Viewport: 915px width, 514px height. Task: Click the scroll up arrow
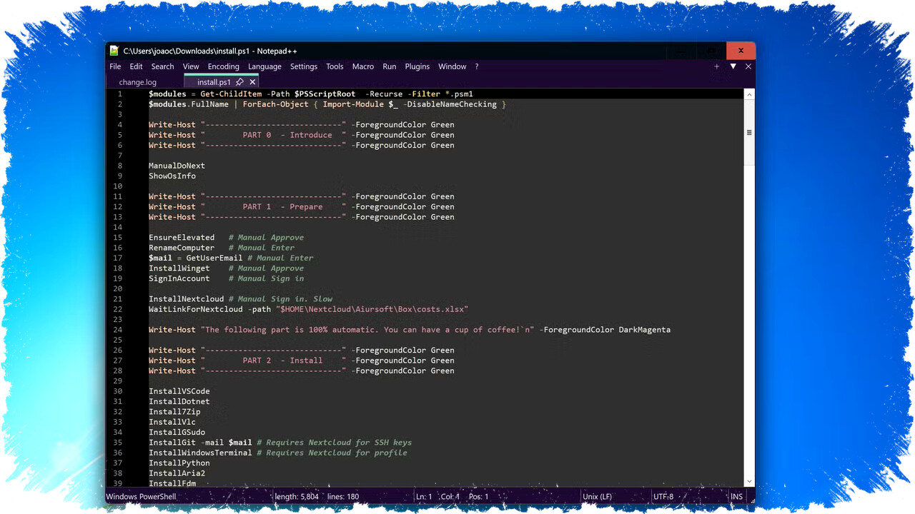pyautogui.click(x=749, y=94)
